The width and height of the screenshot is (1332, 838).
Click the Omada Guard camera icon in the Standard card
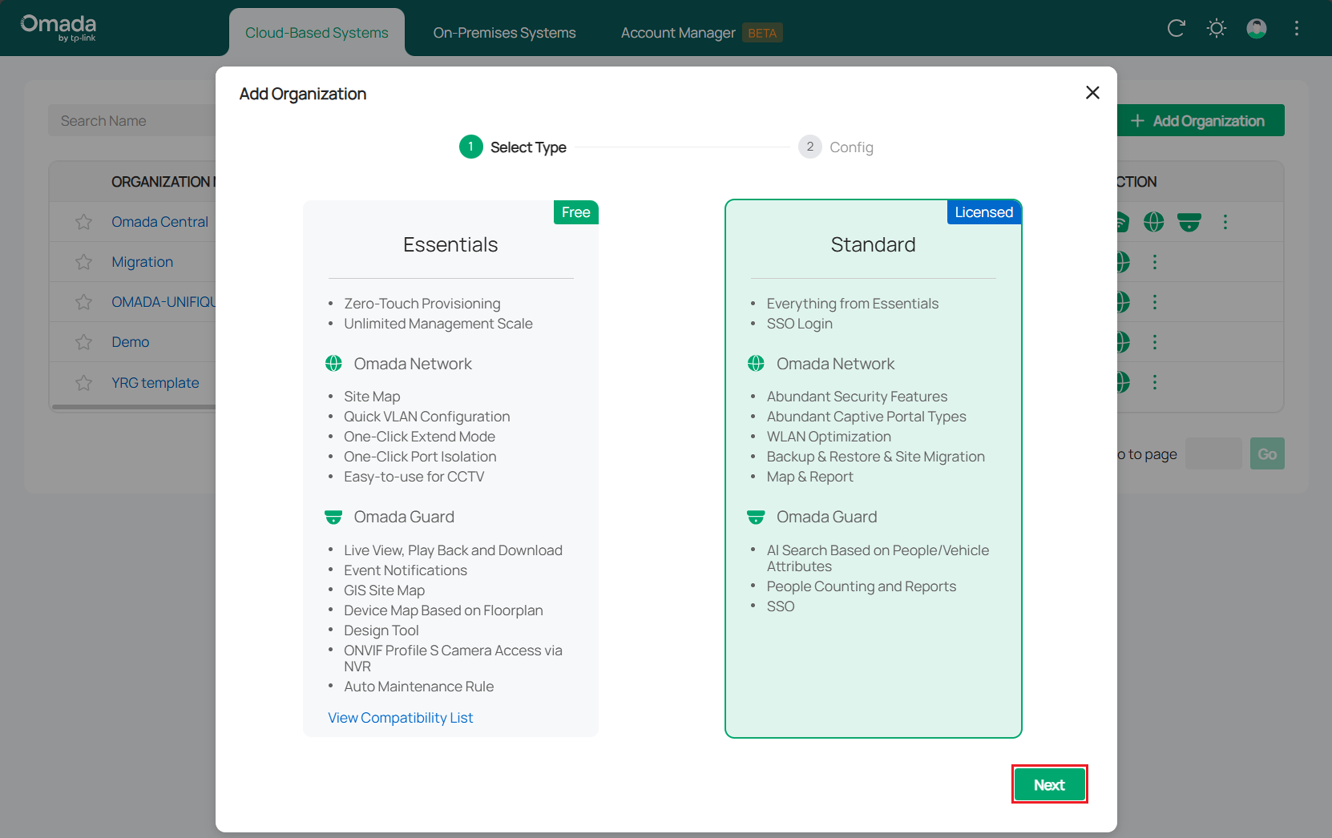point(756,517)
